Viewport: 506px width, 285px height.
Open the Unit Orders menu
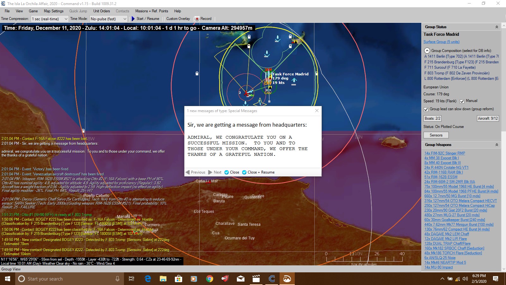[x=102, y=11]
